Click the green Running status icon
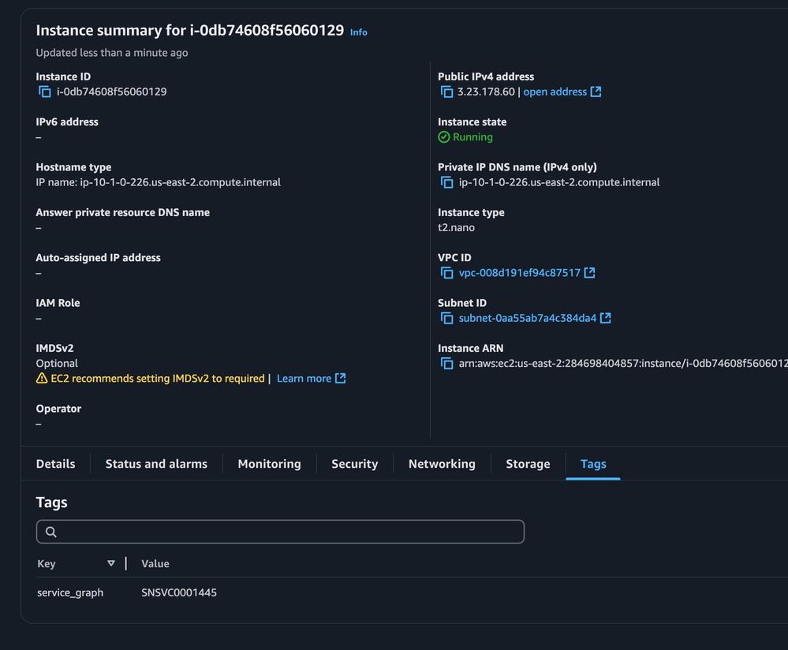Viewport: 788px width, 650px height. (443, 137)
